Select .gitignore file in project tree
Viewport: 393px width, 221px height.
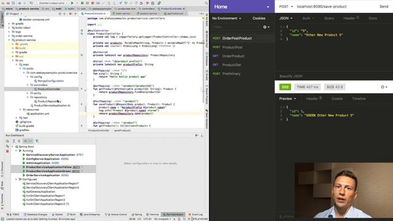coord(23,122)
